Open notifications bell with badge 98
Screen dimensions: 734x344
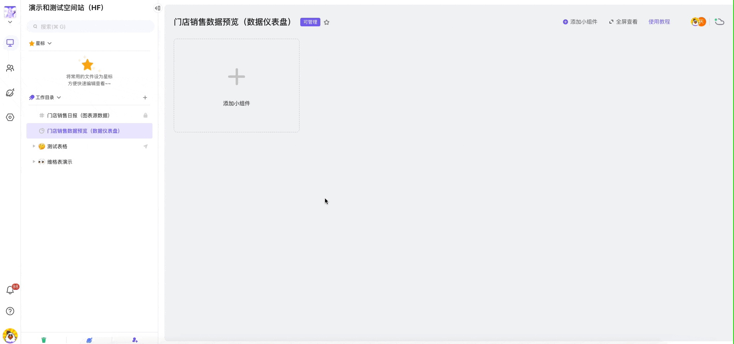[10, 290]
